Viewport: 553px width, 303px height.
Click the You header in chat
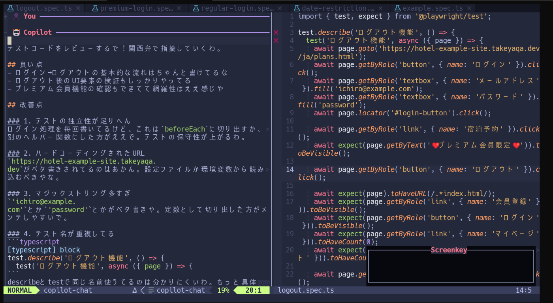point(30,16)
